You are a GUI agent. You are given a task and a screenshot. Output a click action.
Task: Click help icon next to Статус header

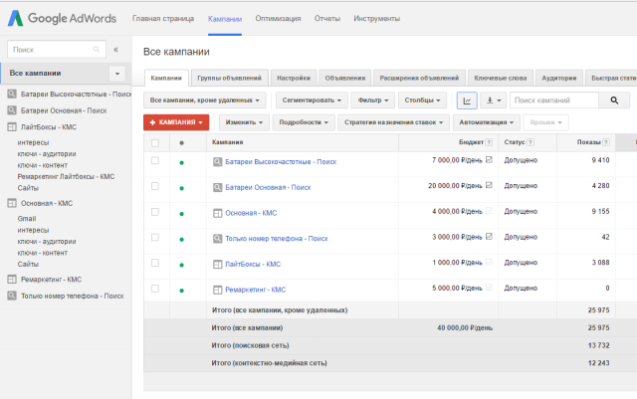[531, 142]
